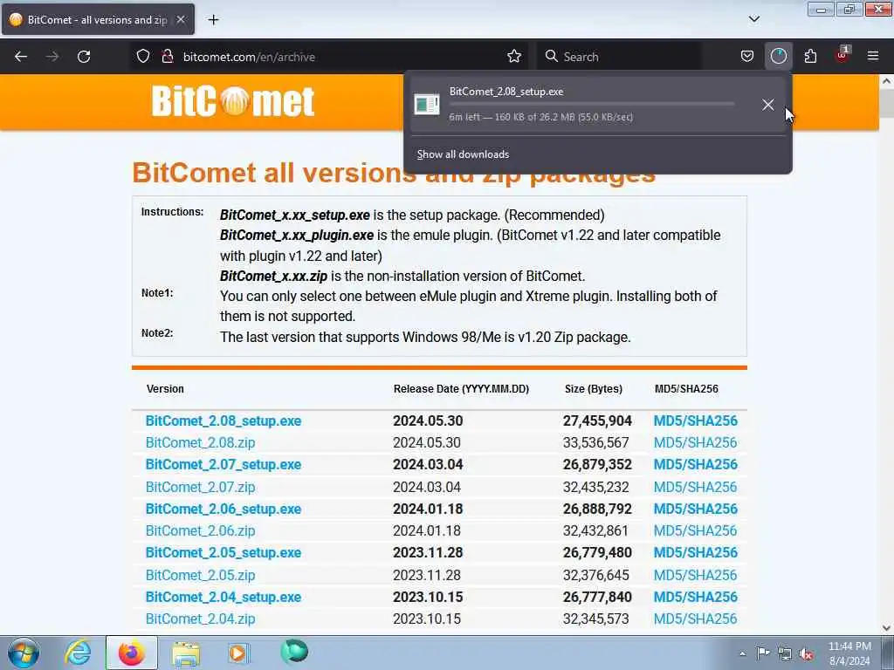
Task: Launch Internet Explorer from taskbar
Action: [x=78, y=653]
